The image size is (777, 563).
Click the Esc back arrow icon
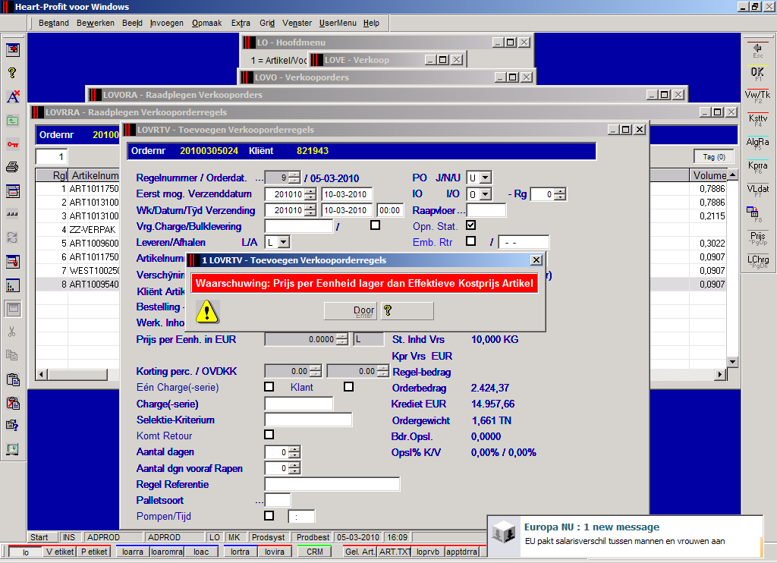pyautogui.click(x=758, y=49)
